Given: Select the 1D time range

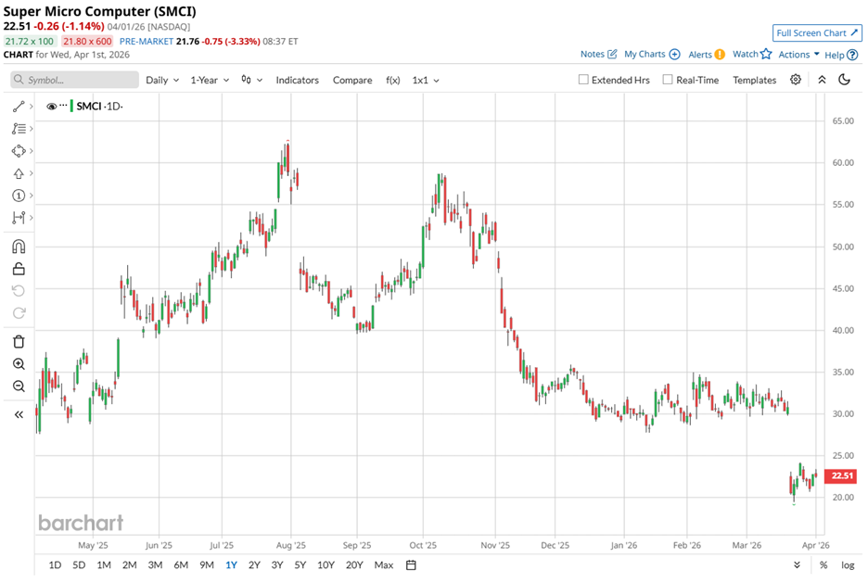Looking at the screenshot, I should [55, 564].
